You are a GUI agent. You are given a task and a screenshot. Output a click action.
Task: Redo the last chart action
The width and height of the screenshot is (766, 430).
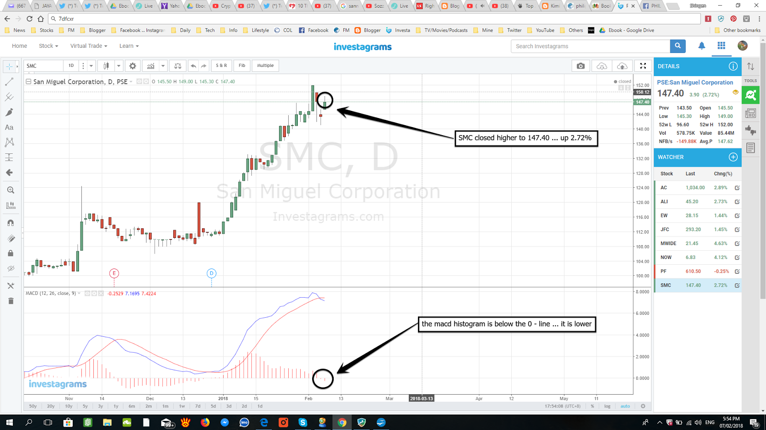coord(204,66)
